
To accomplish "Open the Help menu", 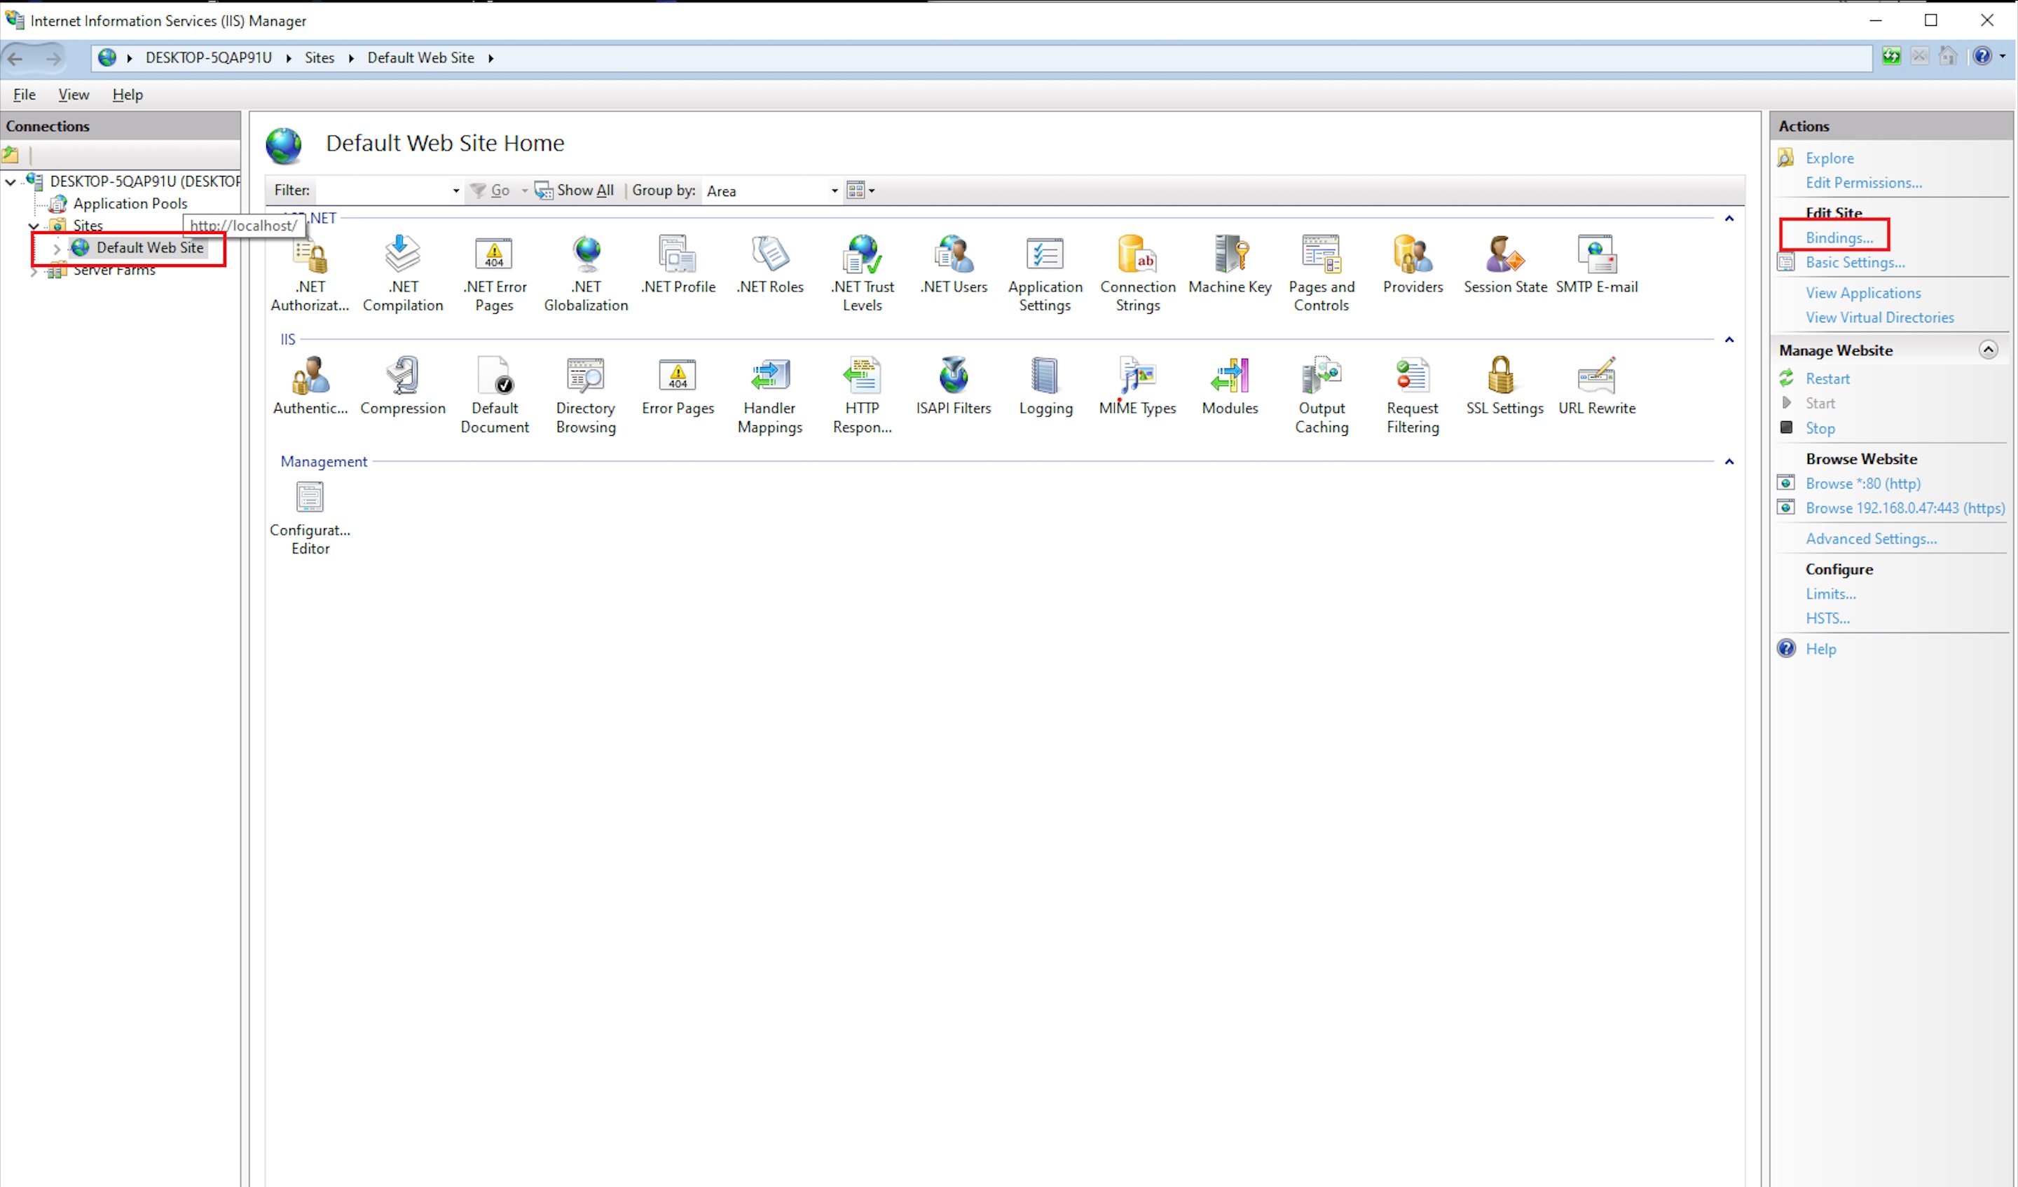I will pyautogui.click(x=128, y=95).
